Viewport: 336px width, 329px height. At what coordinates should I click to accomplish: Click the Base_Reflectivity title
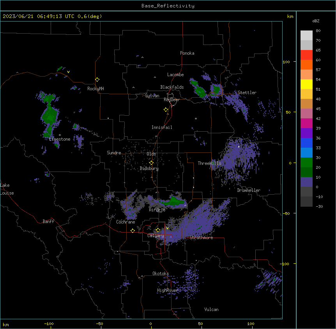pos(168,6)
